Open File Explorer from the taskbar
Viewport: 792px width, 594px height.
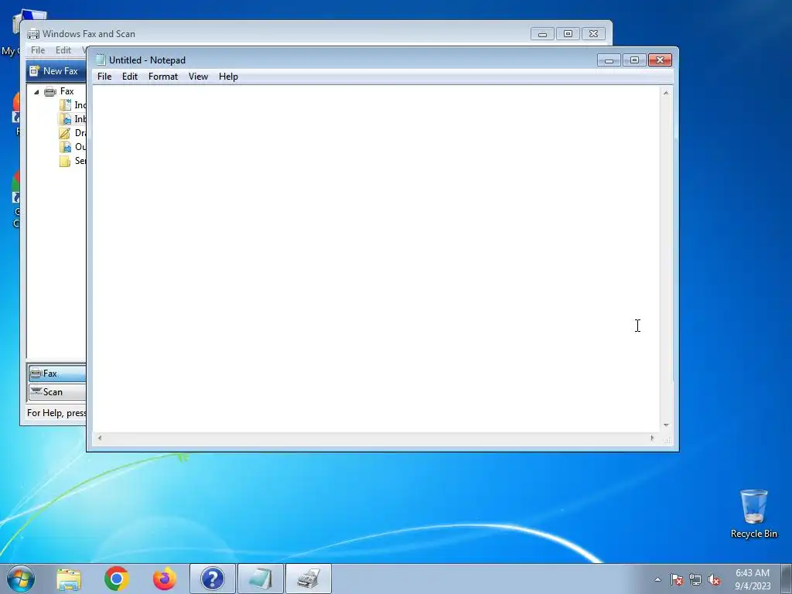(x=69, y=579)
